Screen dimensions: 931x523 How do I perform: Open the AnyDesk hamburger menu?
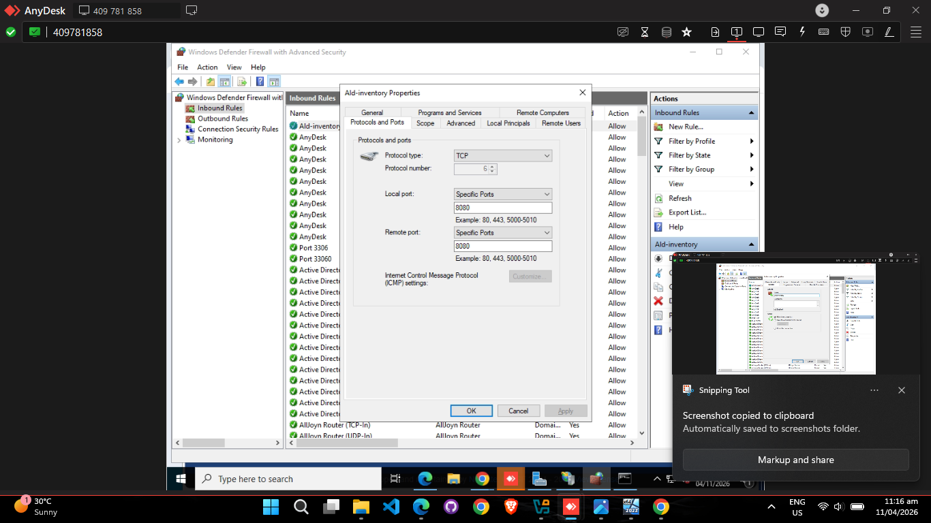[916, 32]
